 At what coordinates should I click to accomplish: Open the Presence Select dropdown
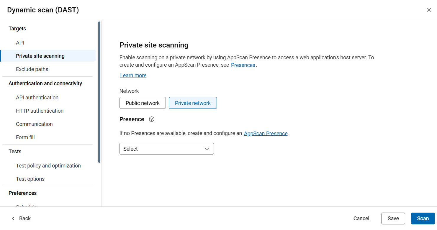(166, 149)
